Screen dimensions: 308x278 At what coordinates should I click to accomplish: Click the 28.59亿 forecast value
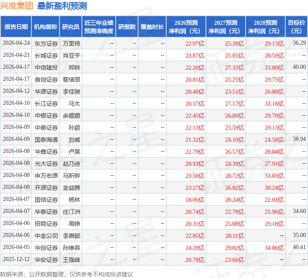(274, 56)
